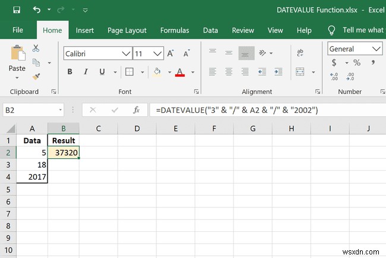Screen dimensions: 386x258
Task: Apply the Accounting dollar format
Action: point(334,62)
